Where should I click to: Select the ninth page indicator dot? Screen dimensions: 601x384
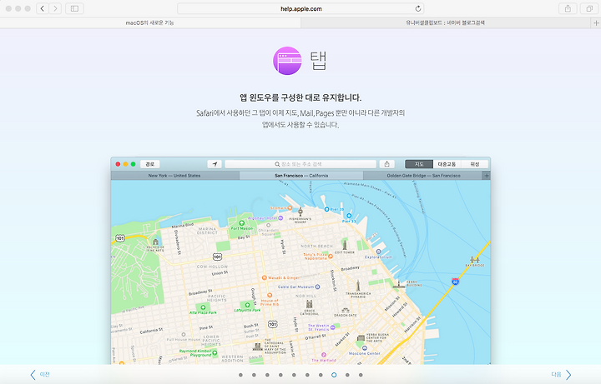[347, 375]
